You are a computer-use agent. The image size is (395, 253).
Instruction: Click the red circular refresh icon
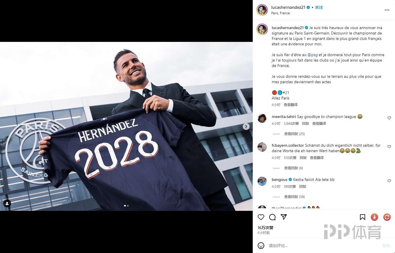tap(387, 217)
